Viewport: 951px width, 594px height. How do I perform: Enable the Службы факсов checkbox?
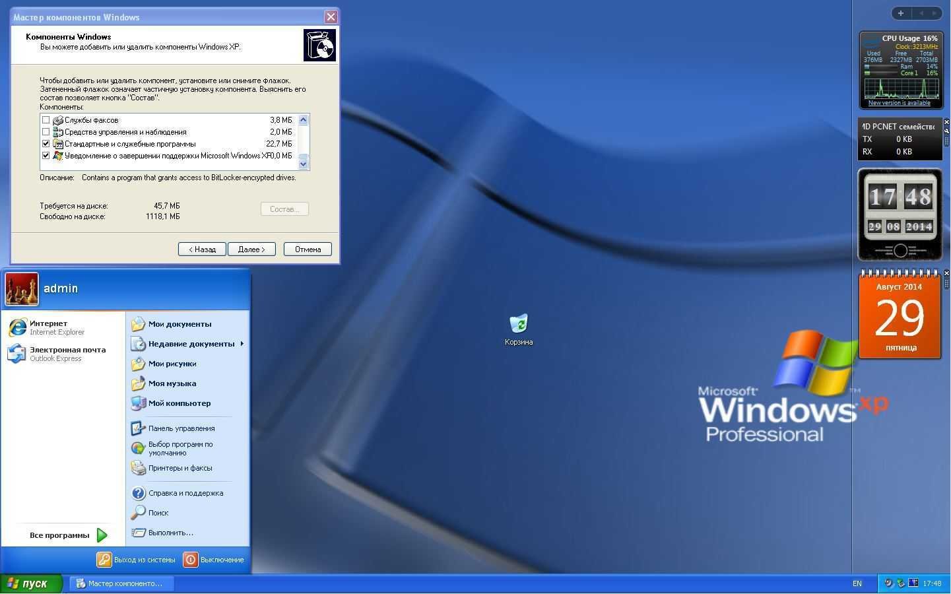(x=46, y=120)
